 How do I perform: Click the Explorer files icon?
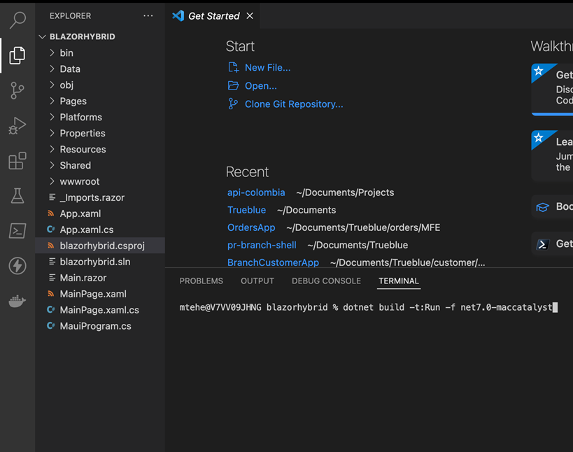pyautogui.click(x=17, y=55)
